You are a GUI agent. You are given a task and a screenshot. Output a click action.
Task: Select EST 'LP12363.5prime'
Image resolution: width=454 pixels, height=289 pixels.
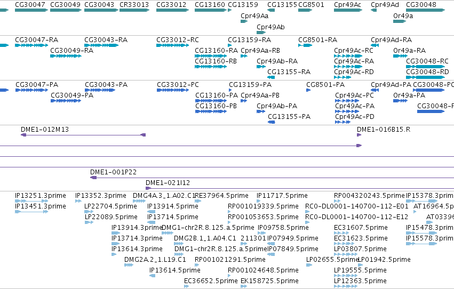[360, 281]
